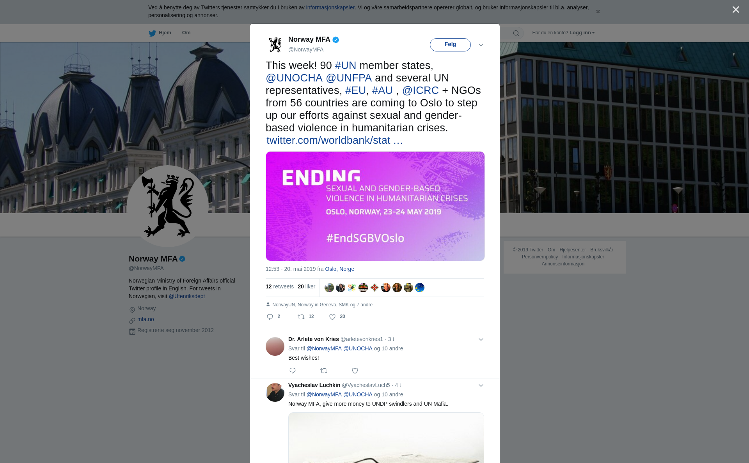The width and height of the screenshot is (749, 463).
Task: Retweet Dr. Arlete von Kries's reply
Action: (x=324, y=371)
